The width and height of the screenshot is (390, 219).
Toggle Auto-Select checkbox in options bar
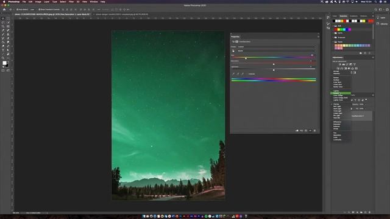[x=18, y=10]
